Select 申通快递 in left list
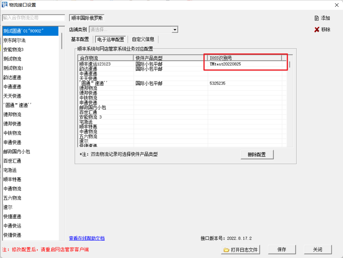This screenshot has width=343, height=258. (x=31, y=142)
